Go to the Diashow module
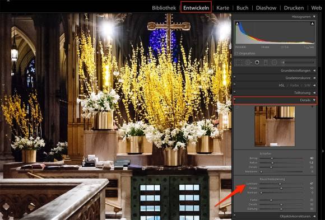 [x=266, y=8]
